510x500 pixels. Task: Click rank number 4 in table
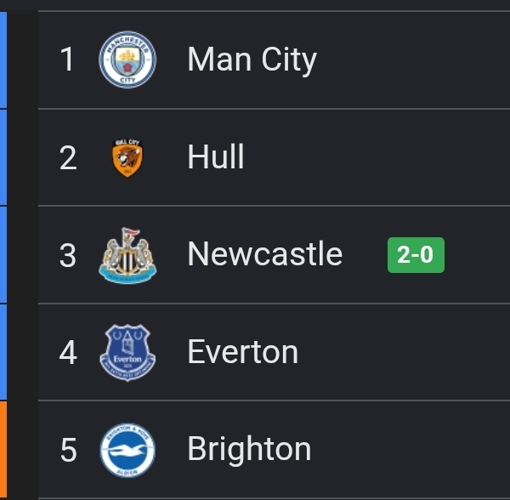[x=68, y=352]
